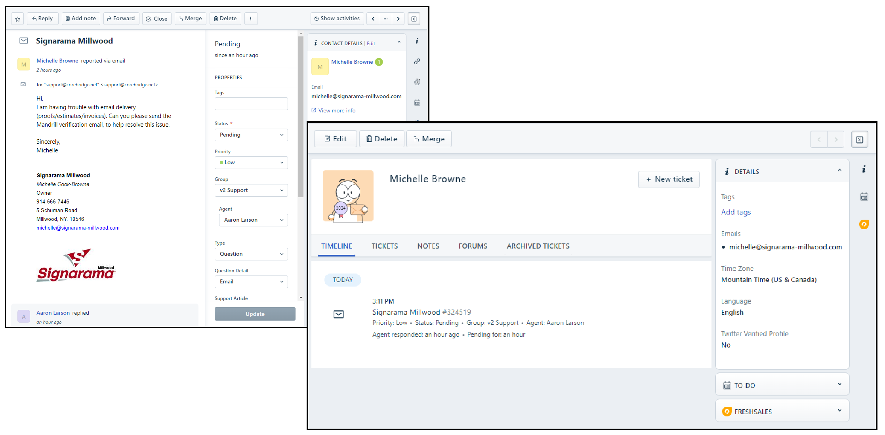Open the ARCHIVED TICKETS tab
The image size is (885, 435).
538,246
